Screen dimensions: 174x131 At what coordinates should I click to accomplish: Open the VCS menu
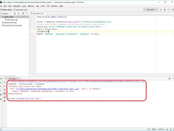[x=48, y=6]
